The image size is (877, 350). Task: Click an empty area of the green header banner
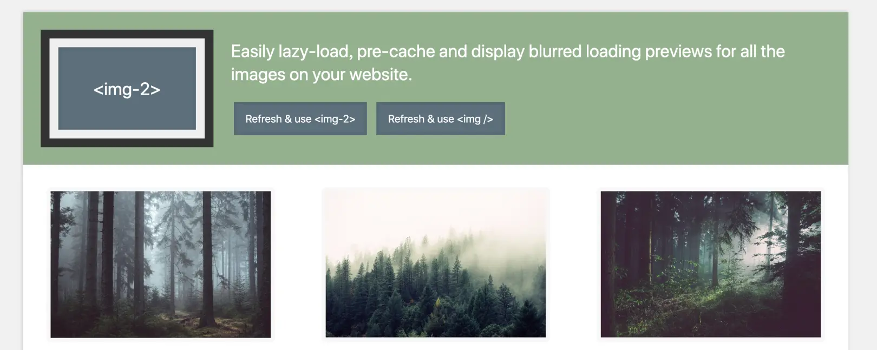677,124
